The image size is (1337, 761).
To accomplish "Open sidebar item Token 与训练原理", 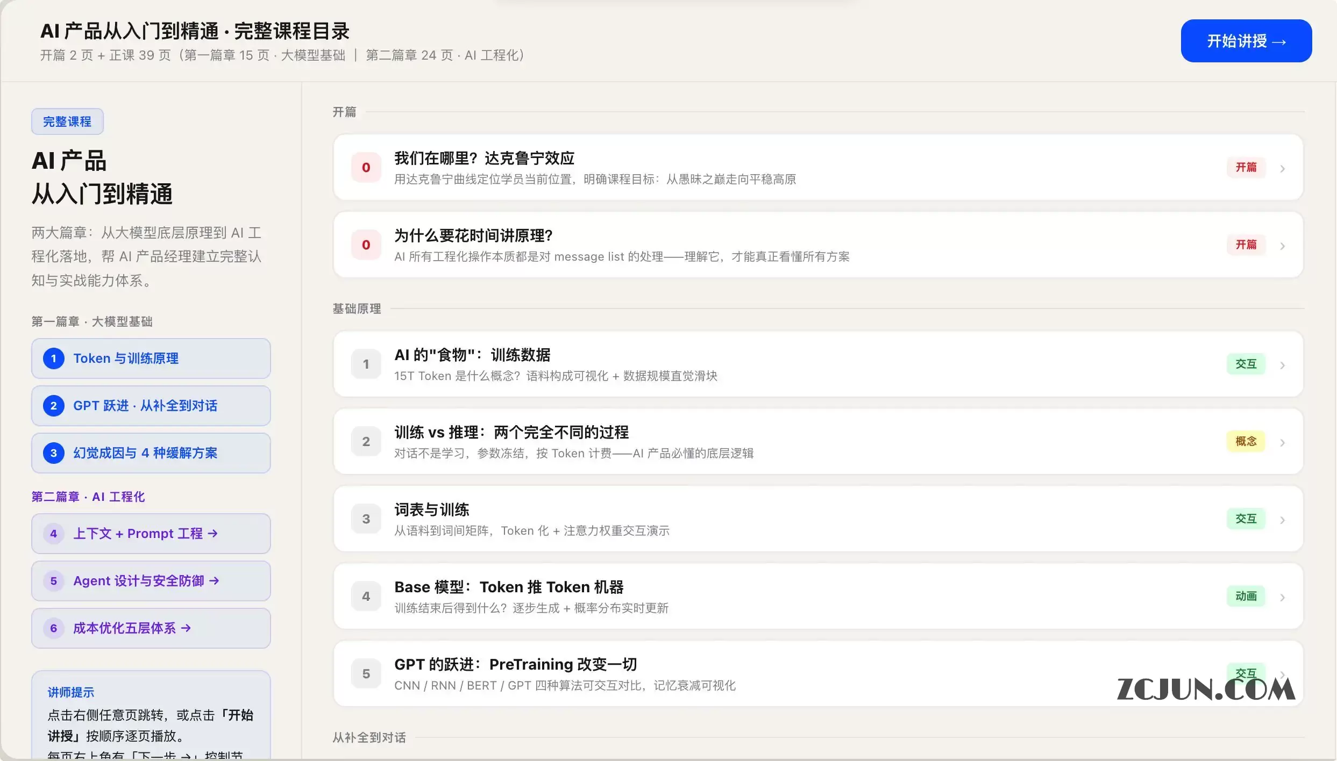I will click(x=151, y=358).
